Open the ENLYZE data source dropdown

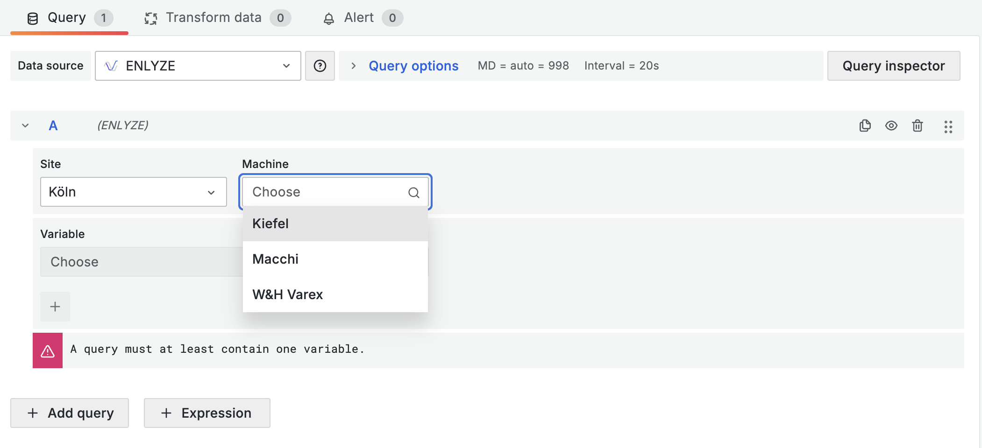pos(198,66)
